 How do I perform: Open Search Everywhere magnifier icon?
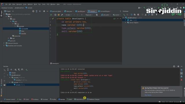click(x=177, y=8)
